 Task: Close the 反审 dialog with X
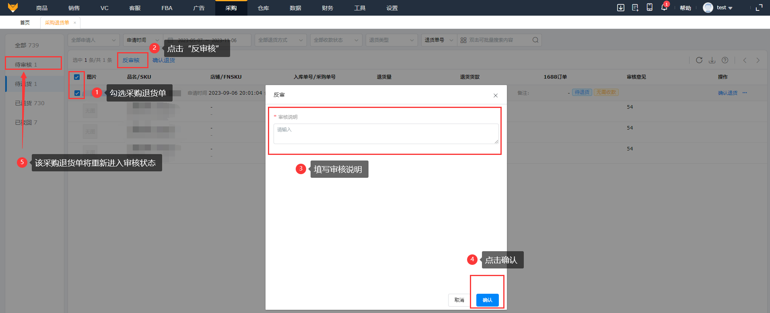click(x=495, y=96)
